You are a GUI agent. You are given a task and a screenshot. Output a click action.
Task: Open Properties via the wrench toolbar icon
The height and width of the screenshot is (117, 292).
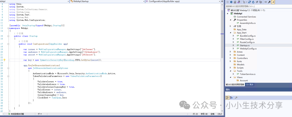point(269,2)
